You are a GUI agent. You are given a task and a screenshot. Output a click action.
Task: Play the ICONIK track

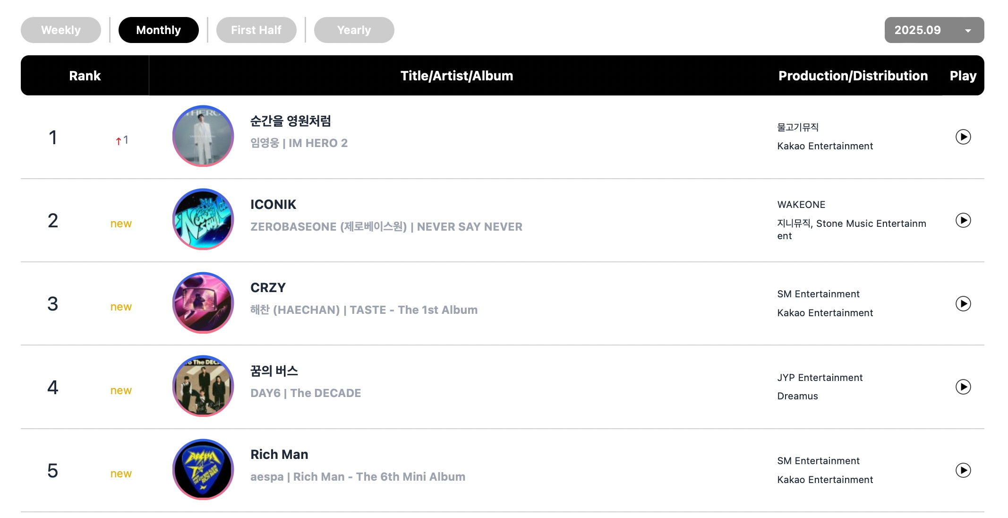[963, 220]
